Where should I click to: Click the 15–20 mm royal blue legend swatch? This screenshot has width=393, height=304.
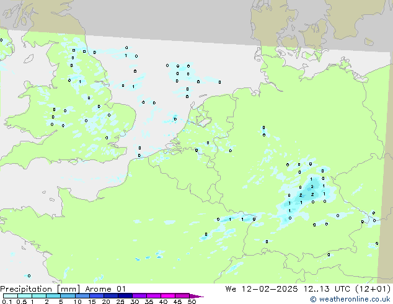coord(96,296)
